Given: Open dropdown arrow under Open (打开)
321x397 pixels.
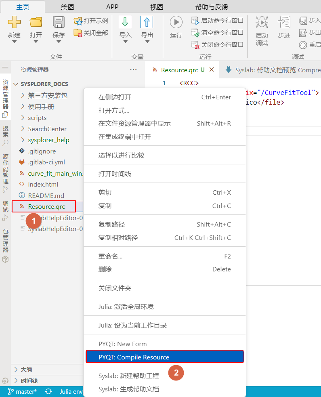Looking at the screenshot, I should coord(36,42).
